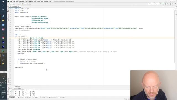Start debugging with the green bug icon

[x=163, y=4]
